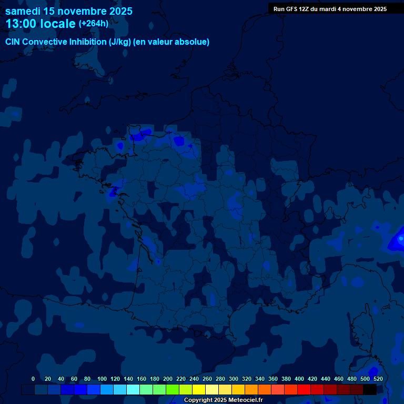Click the 13:00 locale time text

pyautogui.click(x=41, y=24)
